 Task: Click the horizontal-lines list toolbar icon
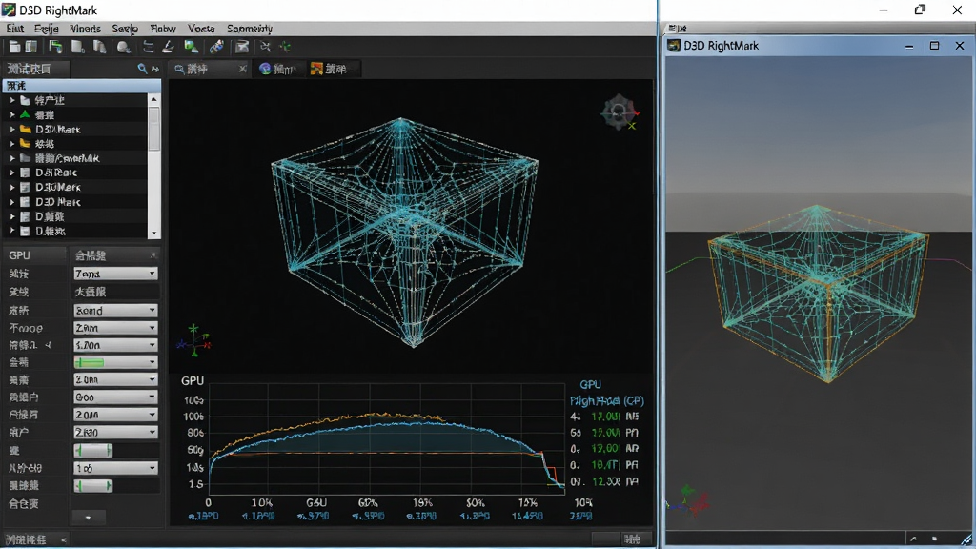(x=148, y=47)
